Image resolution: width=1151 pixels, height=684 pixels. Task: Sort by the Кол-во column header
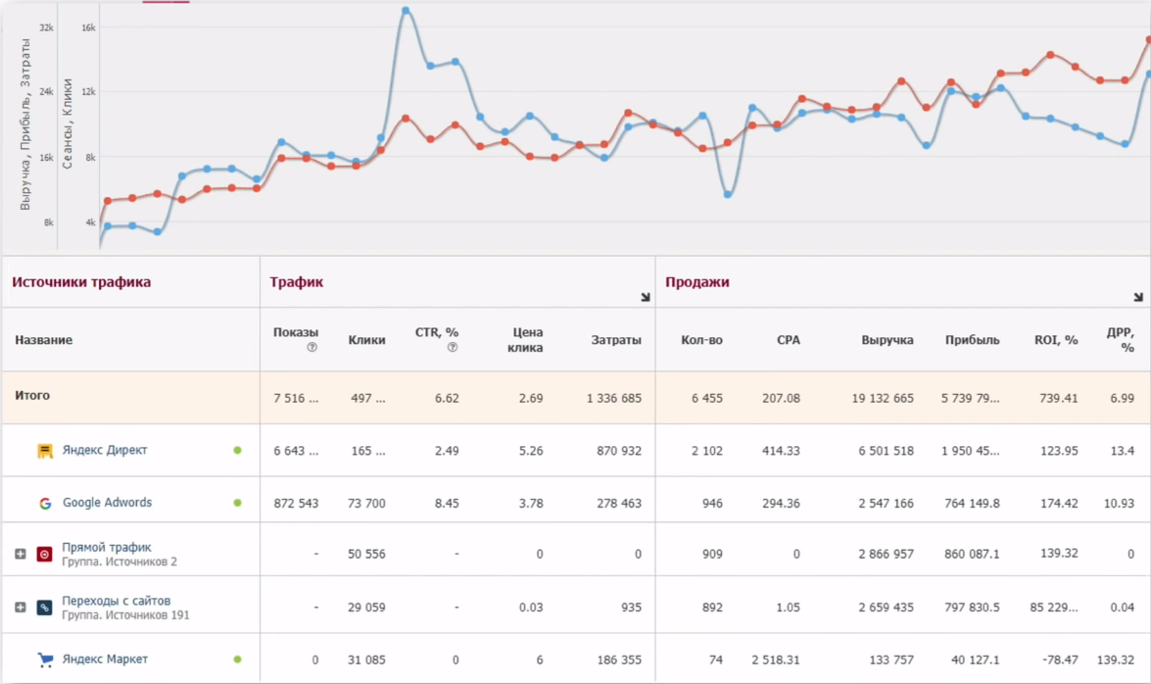pos(702,340)
